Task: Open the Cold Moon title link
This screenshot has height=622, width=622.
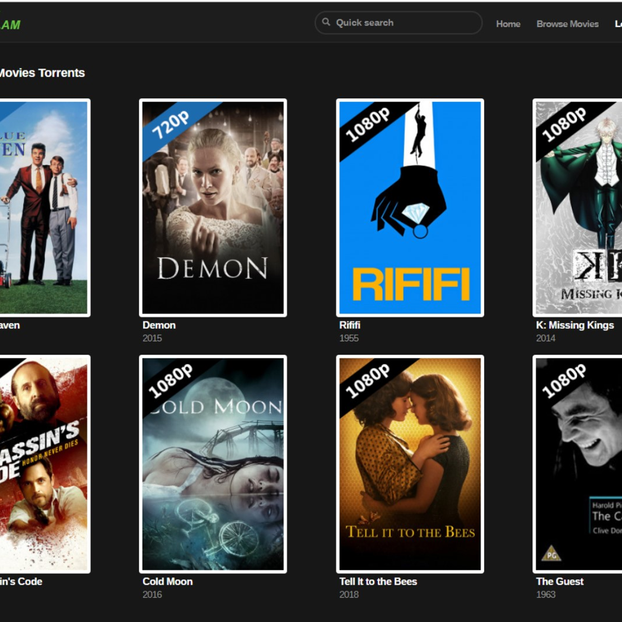Action: 167,582
